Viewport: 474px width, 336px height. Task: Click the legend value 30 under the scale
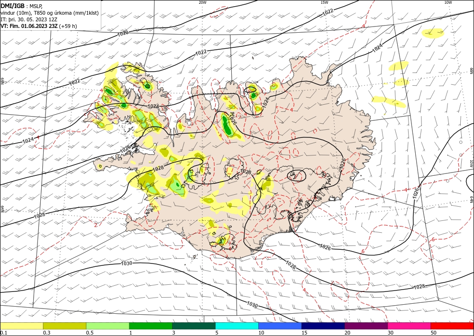pos(390,333)
